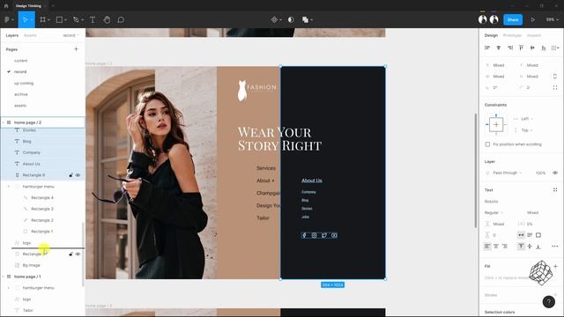The width and height of the screenshot is (564, 317).
Task: Set text align right
Action: click(505, 247)
